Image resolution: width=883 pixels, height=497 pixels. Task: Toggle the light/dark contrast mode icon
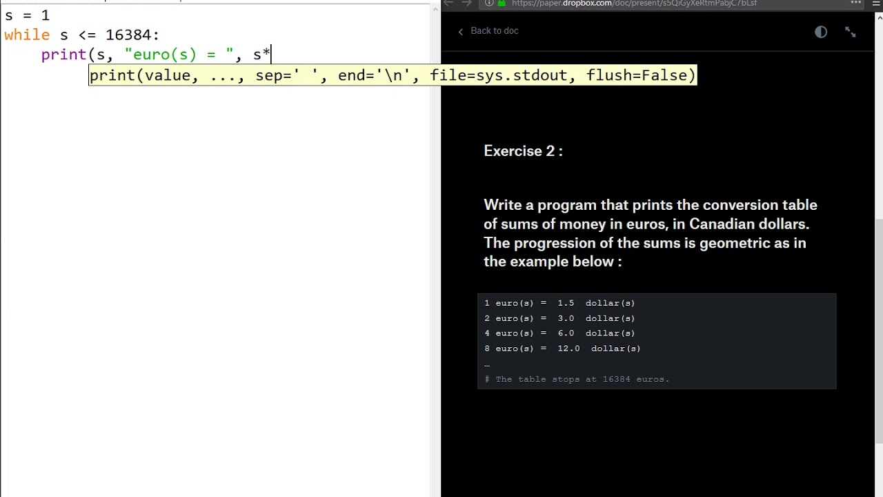click(820, 32)
